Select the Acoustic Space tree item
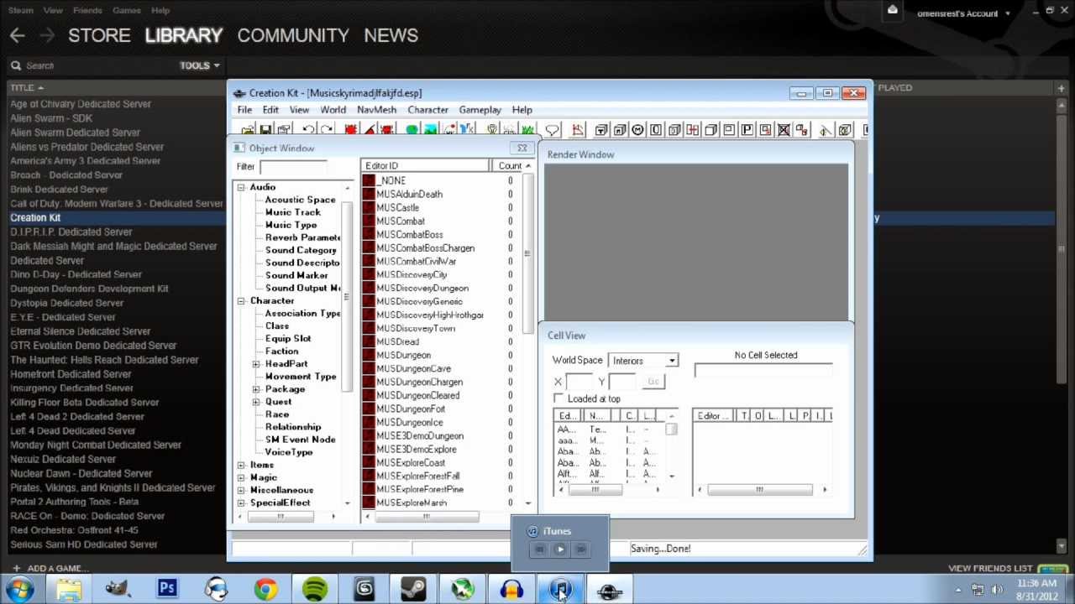Viewport: 1075px width, 604px height. [x=300, y=200]
